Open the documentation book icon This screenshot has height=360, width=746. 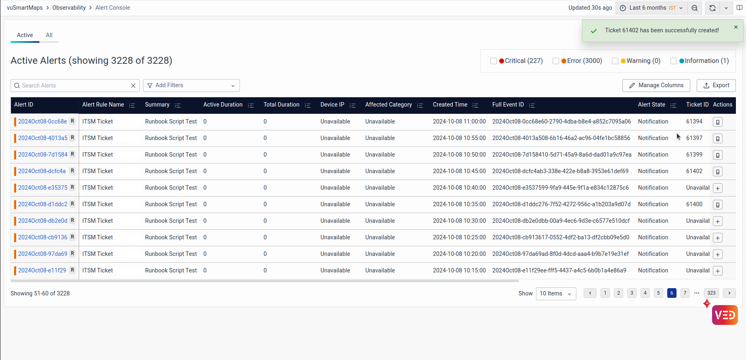point(740,8)
